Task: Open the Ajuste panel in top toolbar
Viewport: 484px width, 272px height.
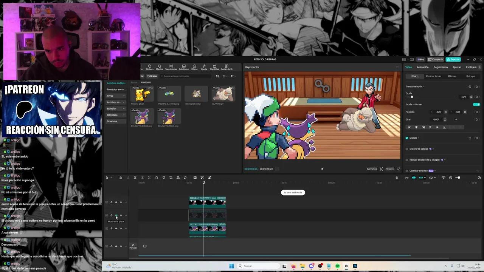Action: (204, 67)
